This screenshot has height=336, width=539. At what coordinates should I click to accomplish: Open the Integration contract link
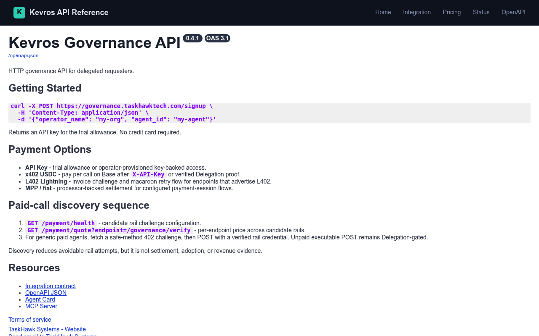(x=51, y=286)
